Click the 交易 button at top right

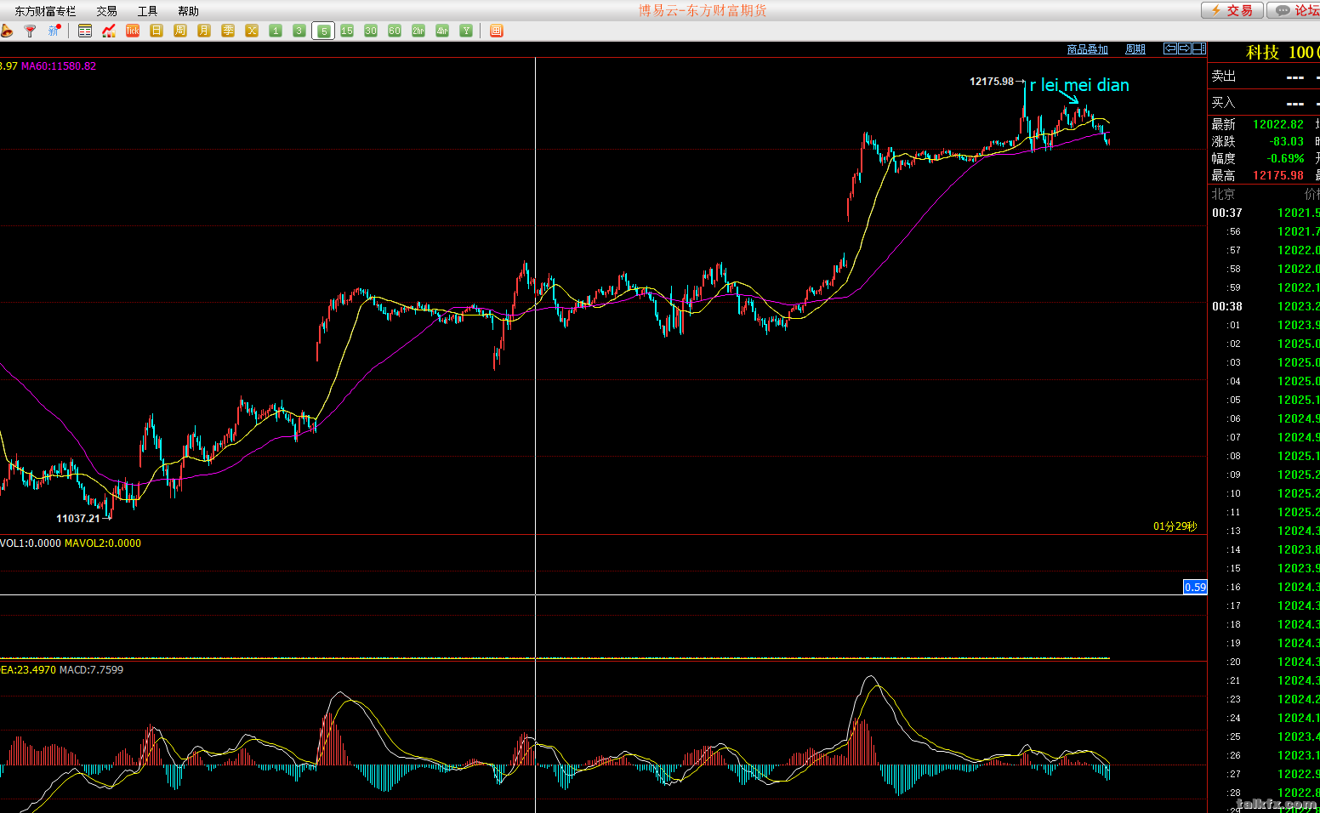point(1232,10)
